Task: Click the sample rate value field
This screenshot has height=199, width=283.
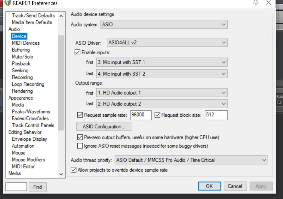Action: [141, 115]
